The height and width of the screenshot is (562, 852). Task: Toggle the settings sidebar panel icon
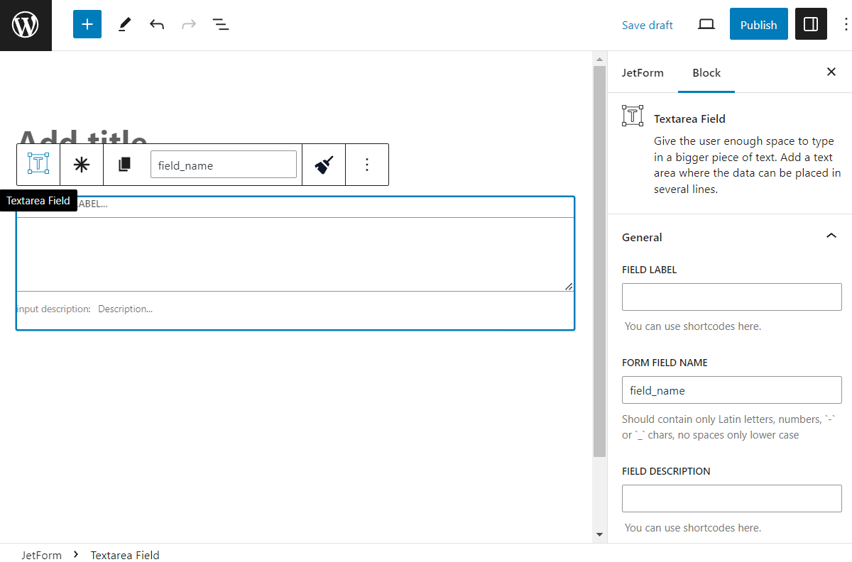pyautogui.click(x=810, y=23)
